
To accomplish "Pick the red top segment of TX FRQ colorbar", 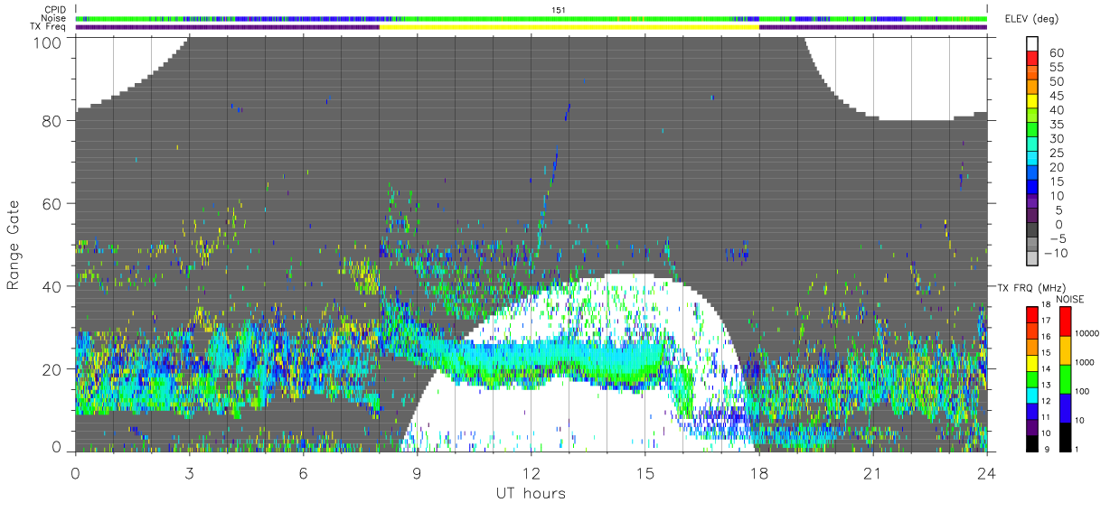I will (x=1031, y=314).
